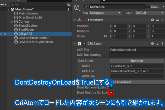Edit the ACB File field
165x110 pixels.
pyautogui.click(x=137, y=71)
